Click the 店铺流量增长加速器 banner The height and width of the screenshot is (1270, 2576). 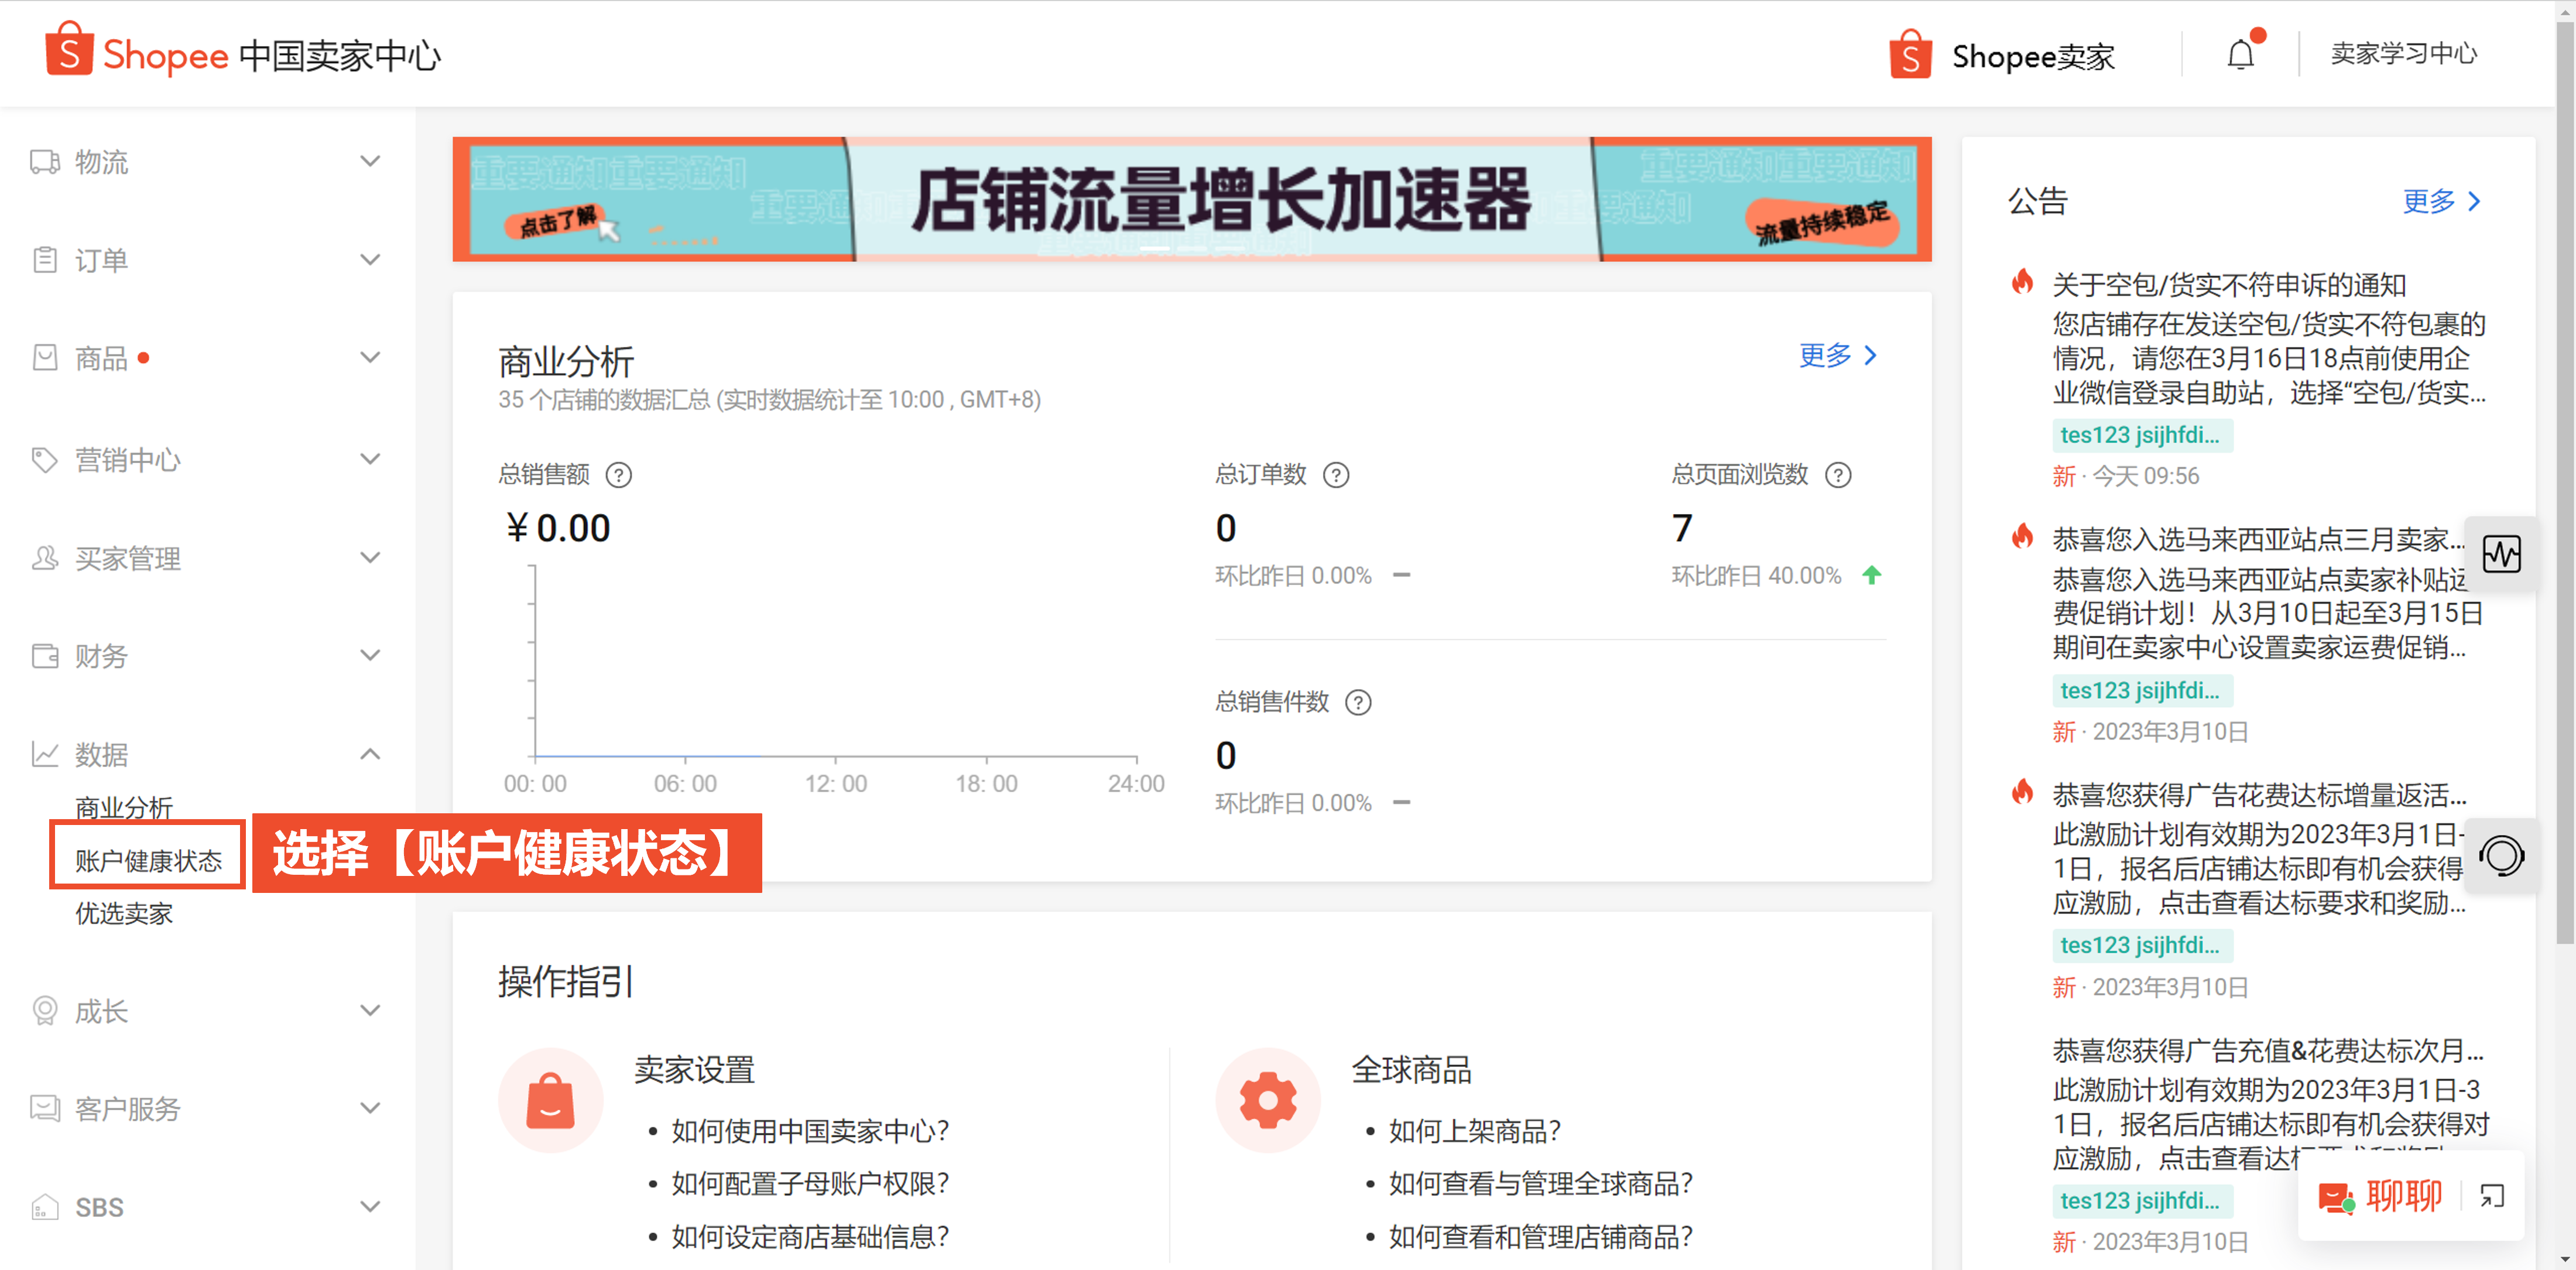click(x=1192, y=199)
